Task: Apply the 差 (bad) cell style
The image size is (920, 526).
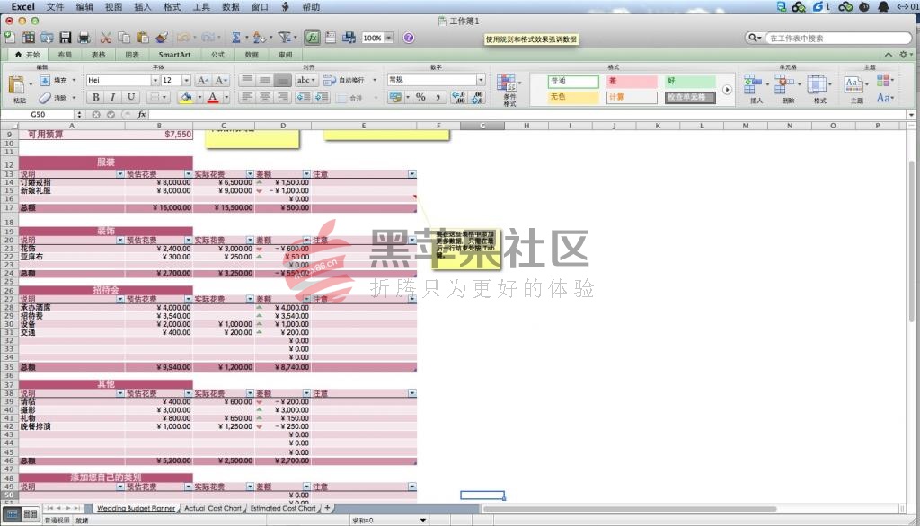Action: pyautogui.click(x=632, y=81)
